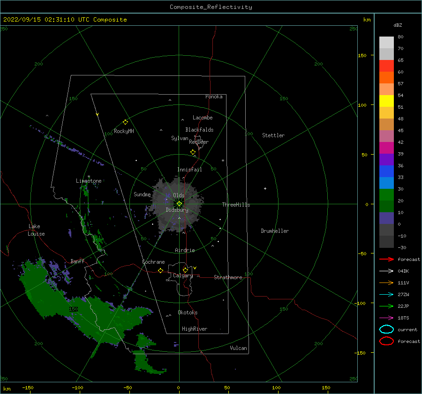Click the yellow diamond marker near Cochrane
422x394 pixels.
(x=160, y=270)
